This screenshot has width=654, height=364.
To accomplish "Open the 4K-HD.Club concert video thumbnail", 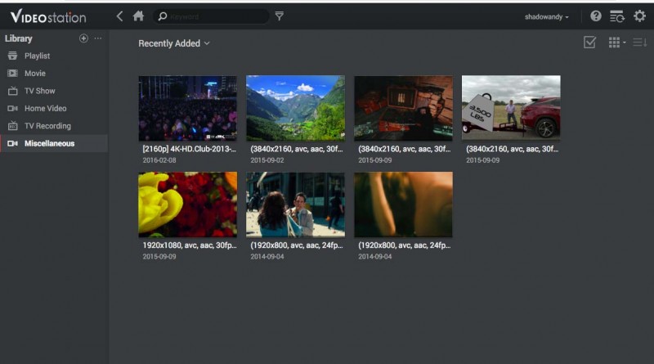I will click(187, 108).
